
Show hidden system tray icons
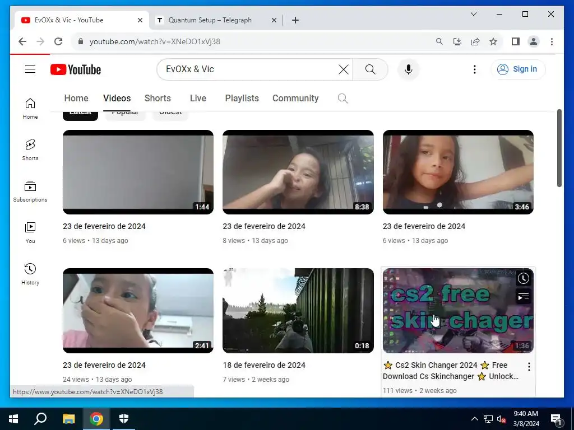pyautogui.click(x=474, y=419)
